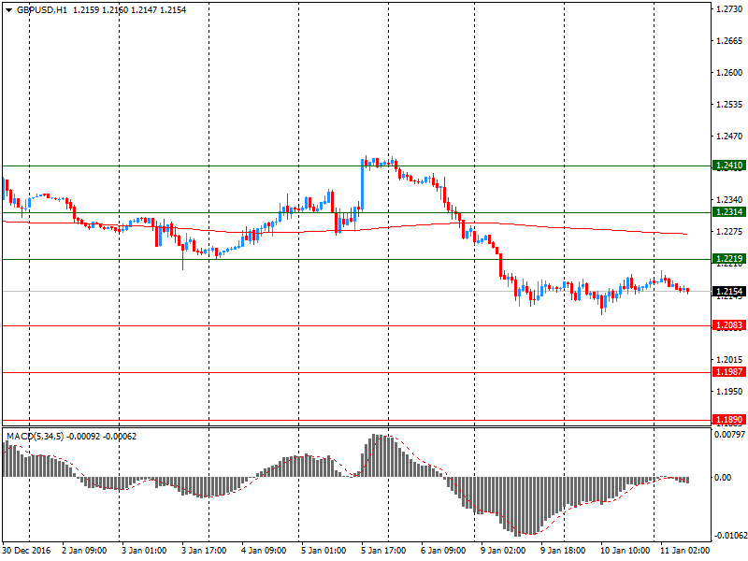
Task: Click the 9 Jan 02:00 time label
Action: coord(503,551)
